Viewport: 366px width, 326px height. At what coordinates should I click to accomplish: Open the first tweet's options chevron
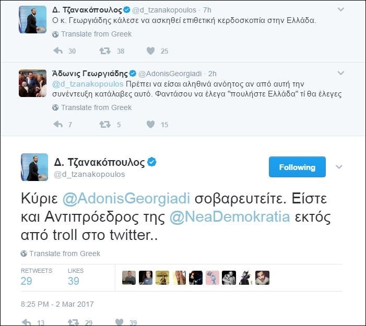340,9
